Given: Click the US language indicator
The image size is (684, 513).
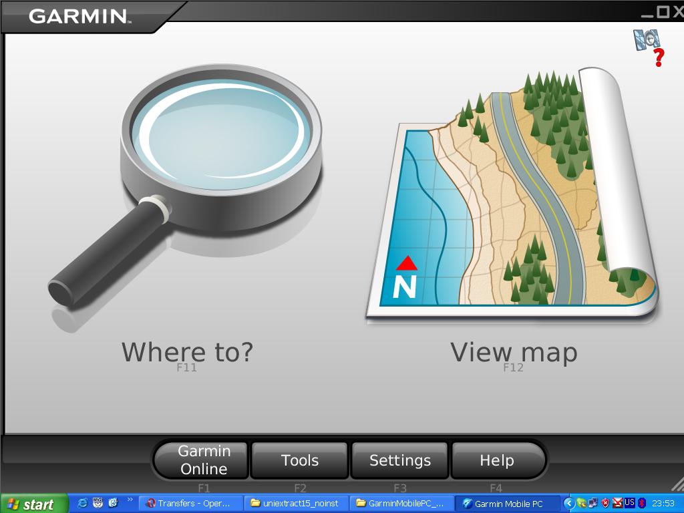Looking at the screenshot, I should pyautogui.click(x=629, y=502).
